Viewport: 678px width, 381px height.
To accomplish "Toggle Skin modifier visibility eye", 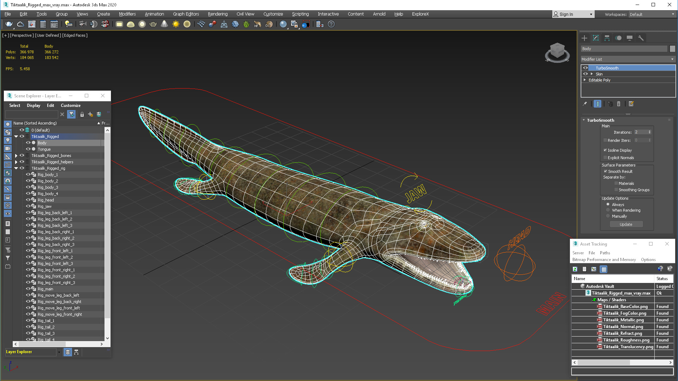I will (585, 74).
